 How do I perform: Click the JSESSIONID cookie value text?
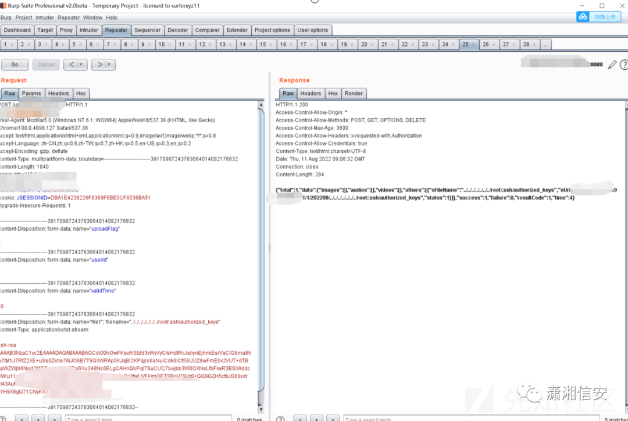click(100, 198)
